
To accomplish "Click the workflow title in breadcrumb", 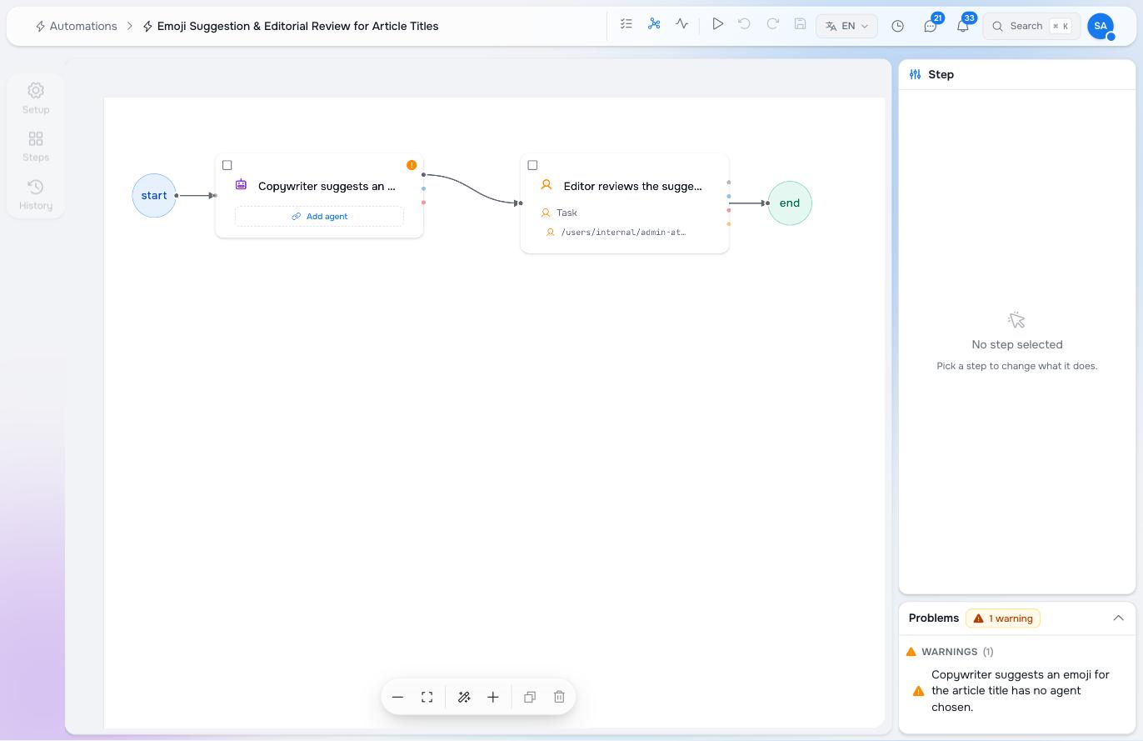I will (x=297, y=26).
